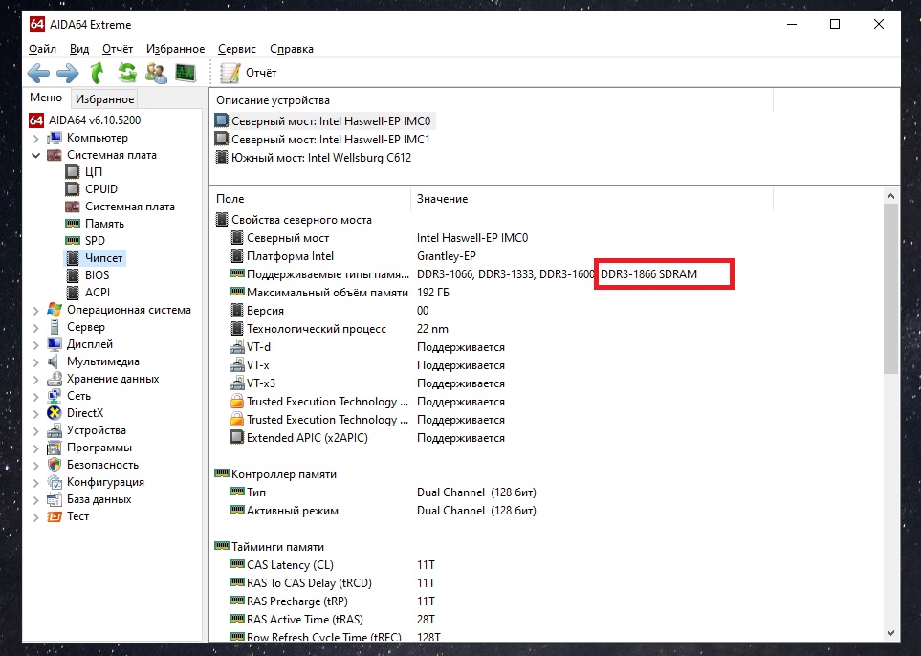Open the green graph monitor icon
Viewport: 921px width, 656px height.
(x=186, y=73)
